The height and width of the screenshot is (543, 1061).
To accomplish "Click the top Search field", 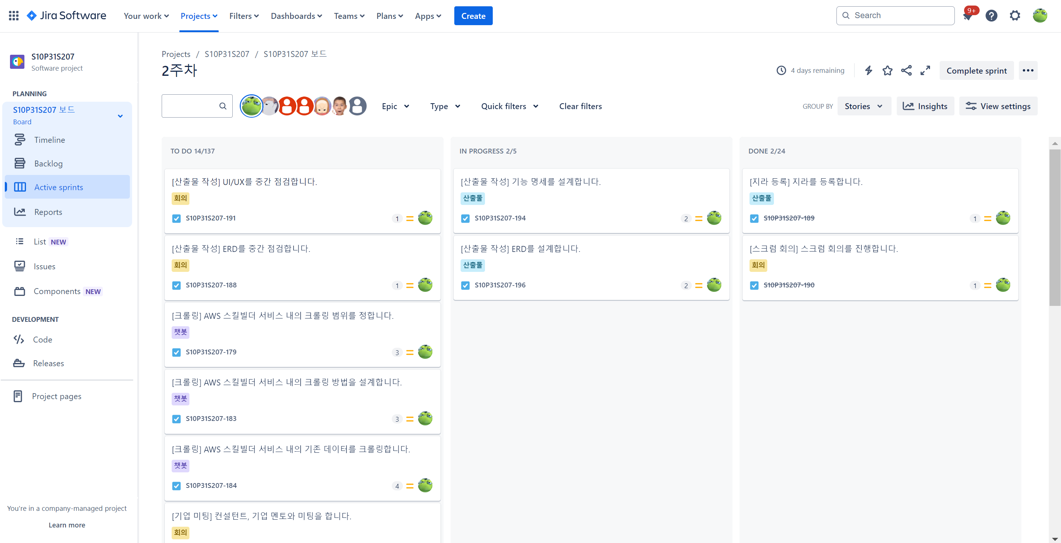I will tap(895, 16).
